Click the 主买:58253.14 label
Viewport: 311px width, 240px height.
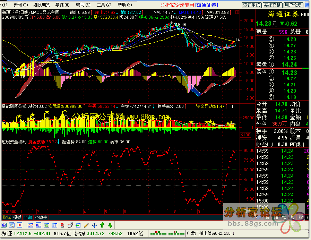(x=102, y=106)
